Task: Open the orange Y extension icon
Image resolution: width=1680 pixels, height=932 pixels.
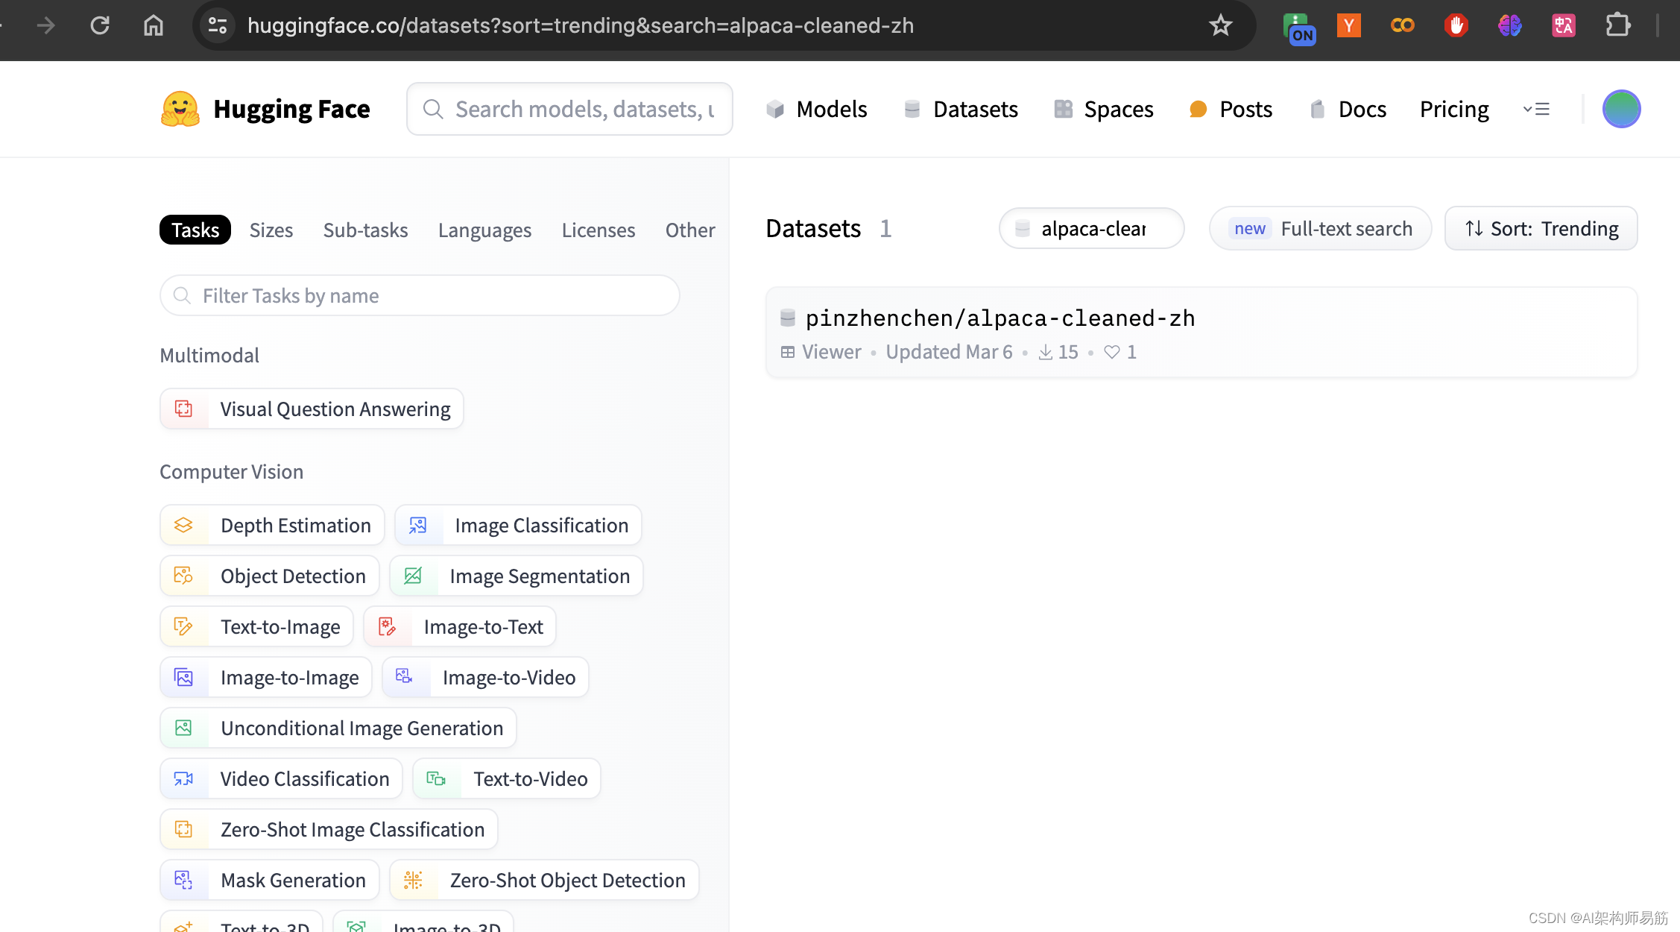Action: (1349, 25)
